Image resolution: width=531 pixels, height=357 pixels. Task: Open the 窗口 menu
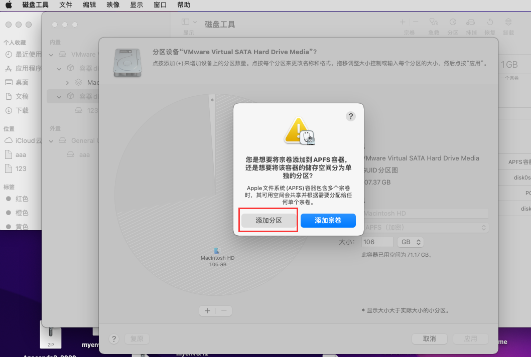pyautogui.click(x=160, y=5)
